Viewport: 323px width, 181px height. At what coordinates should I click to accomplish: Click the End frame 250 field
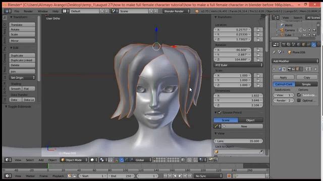click(x=121, y=176)
